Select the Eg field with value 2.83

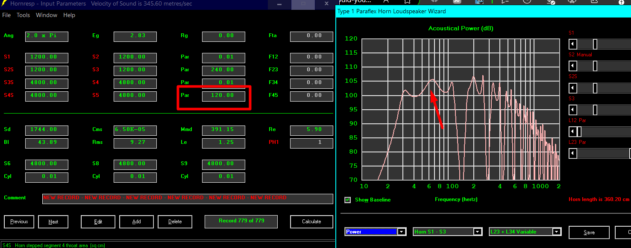point(135,36)
